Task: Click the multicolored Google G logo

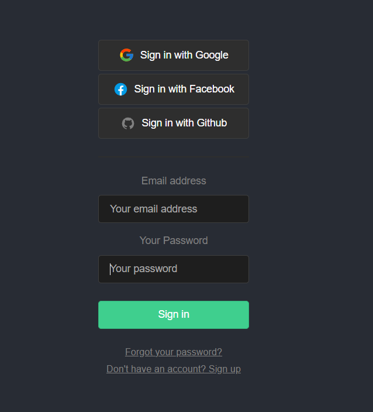Action: click(126, 55)
